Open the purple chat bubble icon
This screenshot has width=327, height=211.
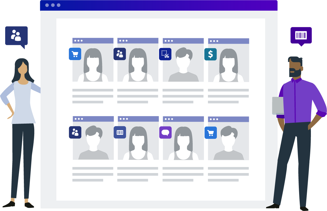pos(165,132)
